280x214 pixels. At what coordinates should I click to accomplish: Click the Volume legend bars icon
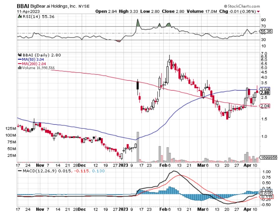point(19,67)
